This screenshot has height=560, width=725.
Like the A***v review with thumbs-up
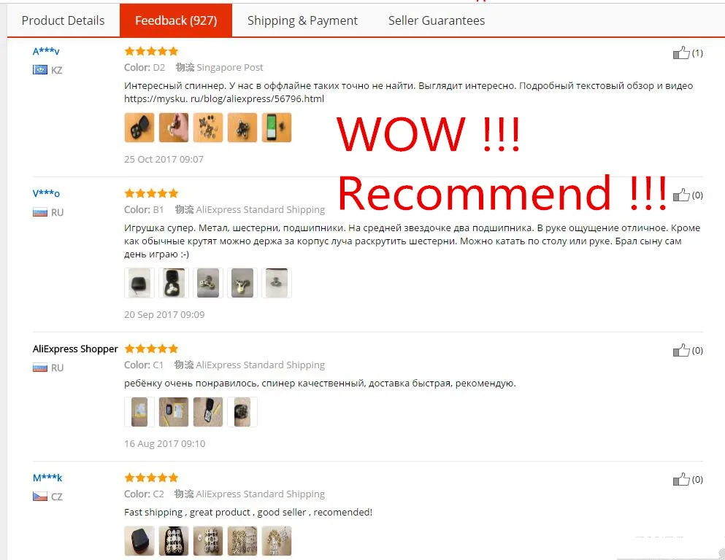(x=681, y=52)
